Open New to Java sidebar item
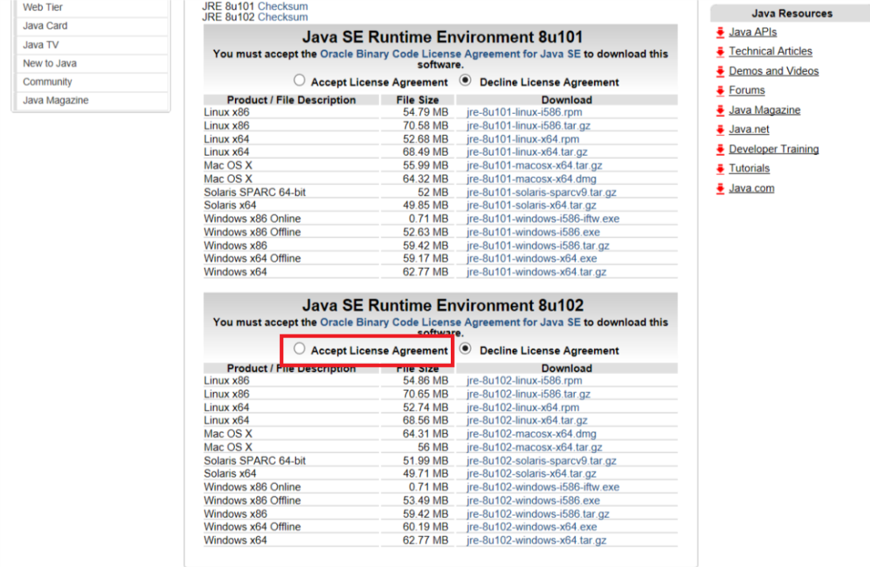Image resolution: width=870 pixels, height=567 pixels. coord(49,63)
